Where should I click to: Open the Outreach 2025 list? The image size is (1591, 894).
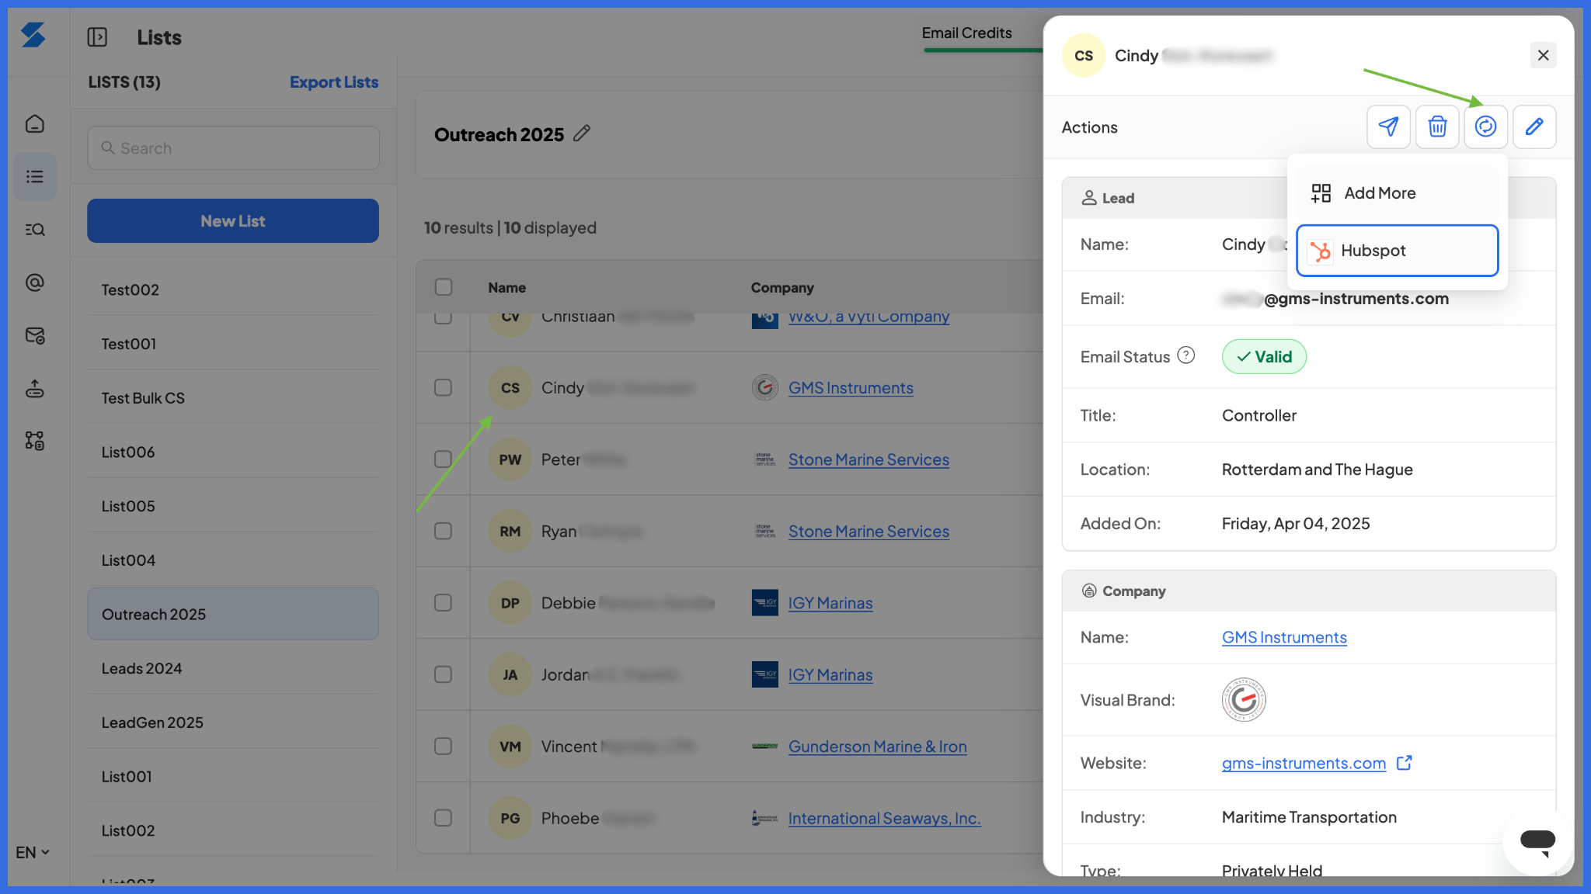[x=233, y=614]
